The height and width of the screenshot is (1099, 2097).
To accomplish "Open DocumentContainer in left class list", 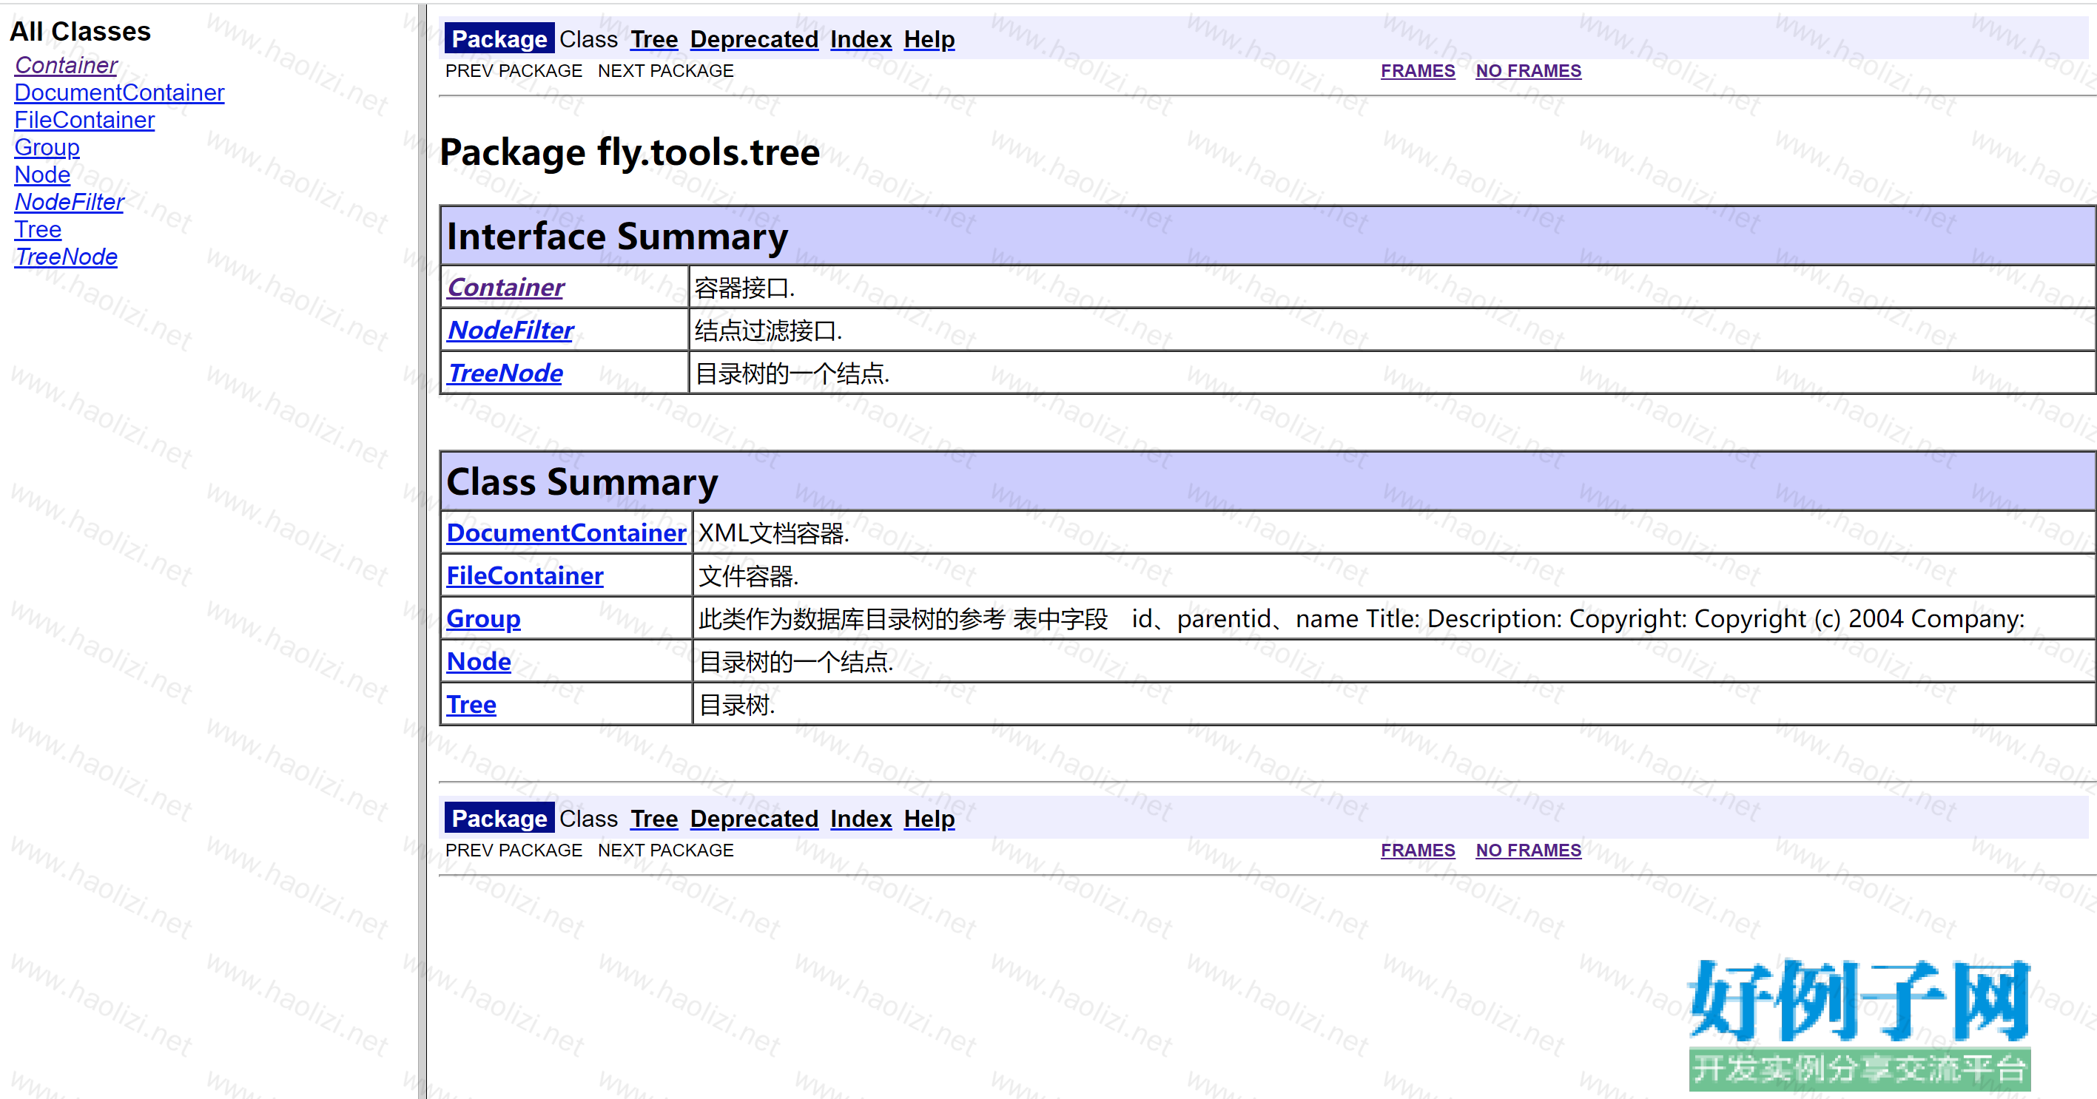I will (119, 92).
